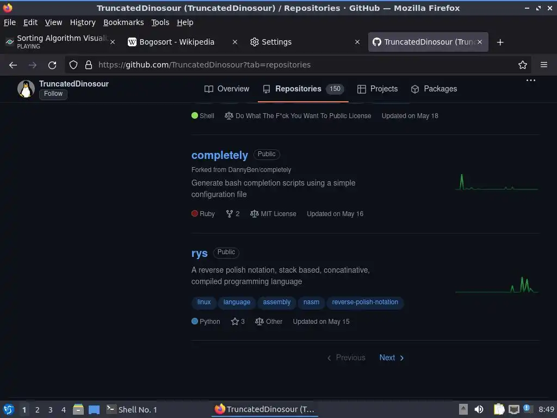This screenshot has width=557, height=418.
Task: Click the eject media tray icon
Action: point(463,409)
